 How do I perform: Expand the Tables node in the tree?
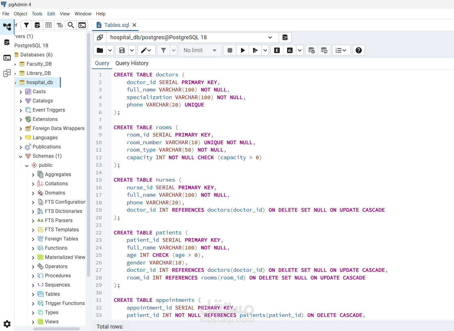click(x=33, y=294)
